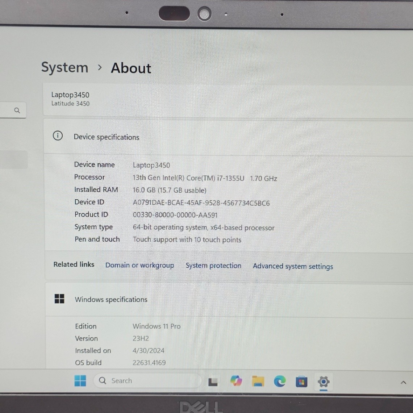Collapse the Device specifications section header

click(228, 137)
